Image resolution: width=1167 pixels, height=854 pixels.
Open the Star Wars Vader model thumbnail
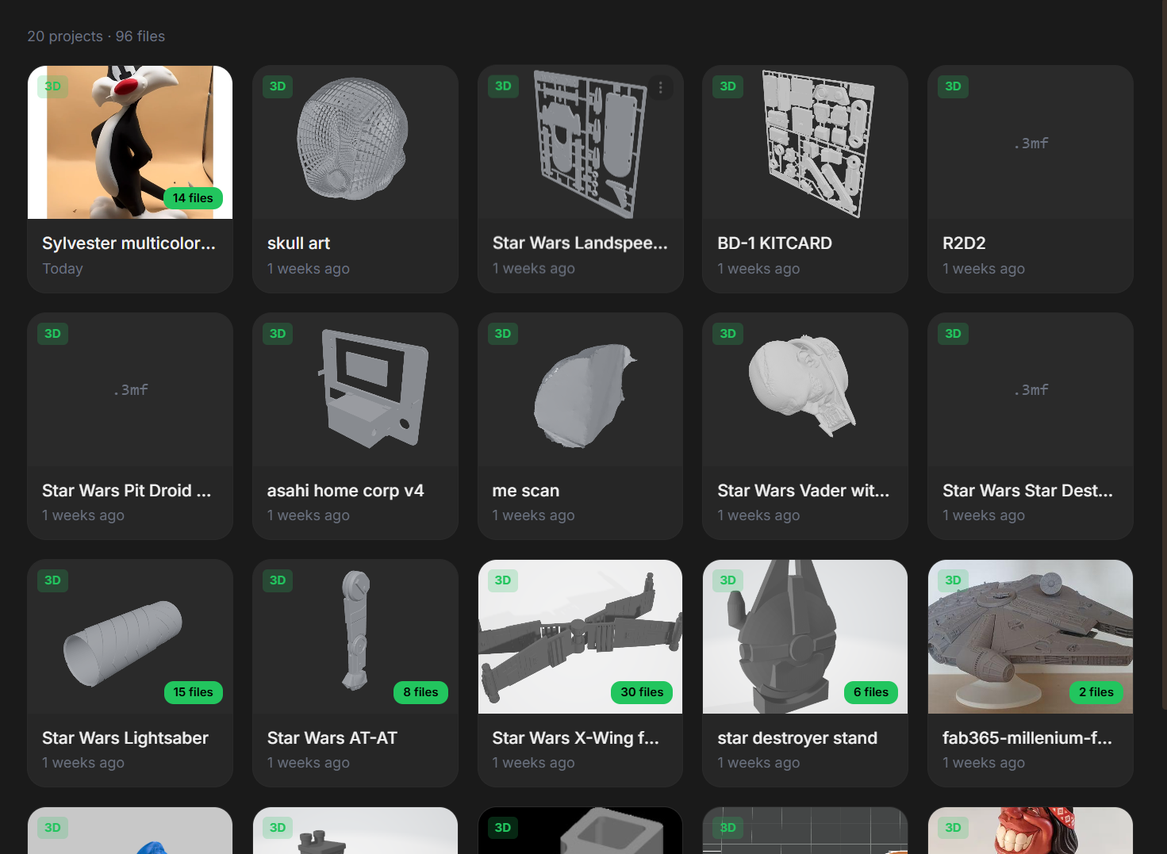coord(805,389)
